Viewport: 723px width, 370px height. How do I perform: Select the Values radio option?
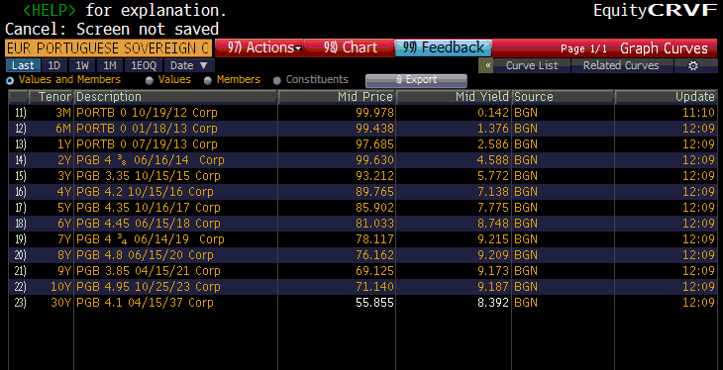pos(150,80)
